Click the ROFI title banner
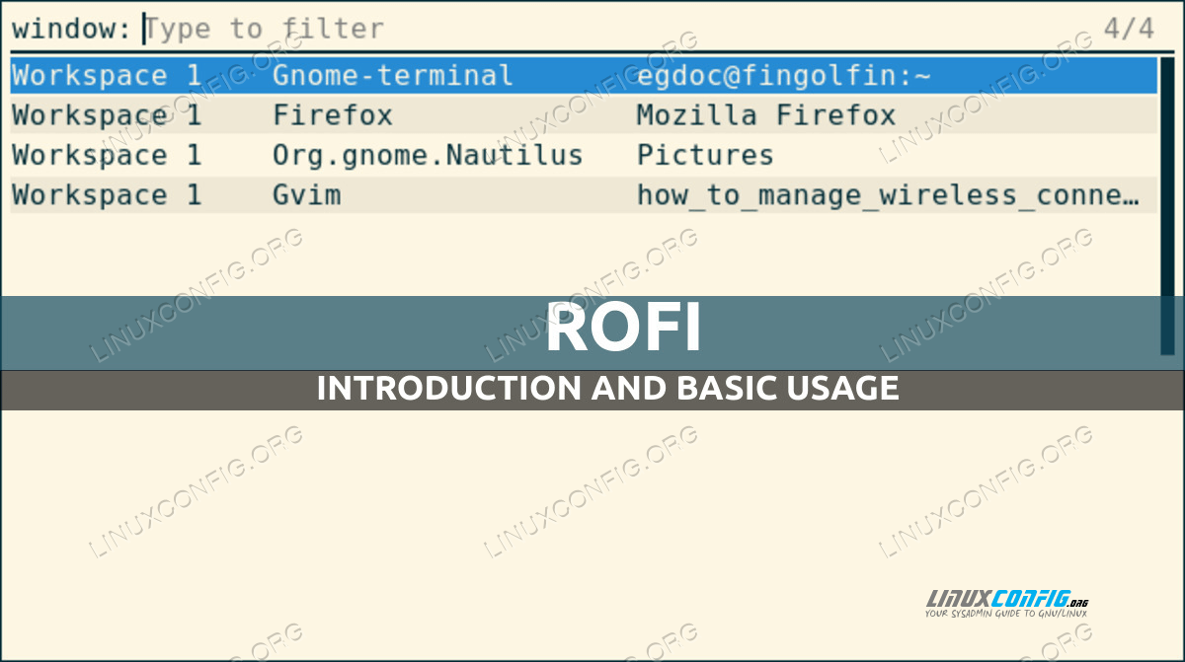The width and height of the screenshot is (1185, 662). pos(622,330)
